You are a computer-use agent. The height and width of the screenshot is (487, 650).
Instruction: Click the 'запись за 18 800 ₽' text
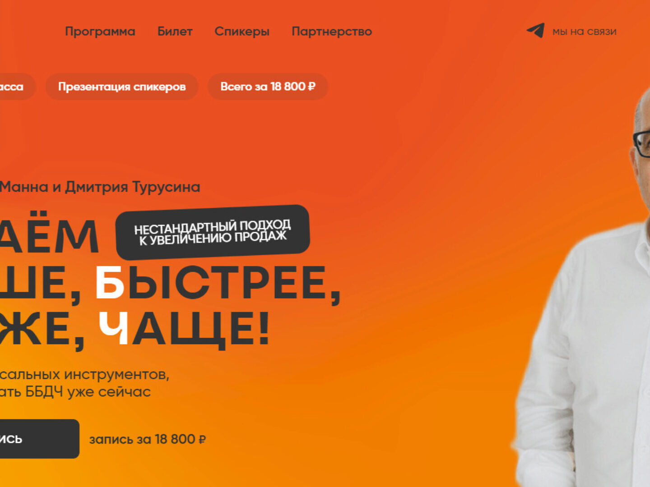pos(148,439)
